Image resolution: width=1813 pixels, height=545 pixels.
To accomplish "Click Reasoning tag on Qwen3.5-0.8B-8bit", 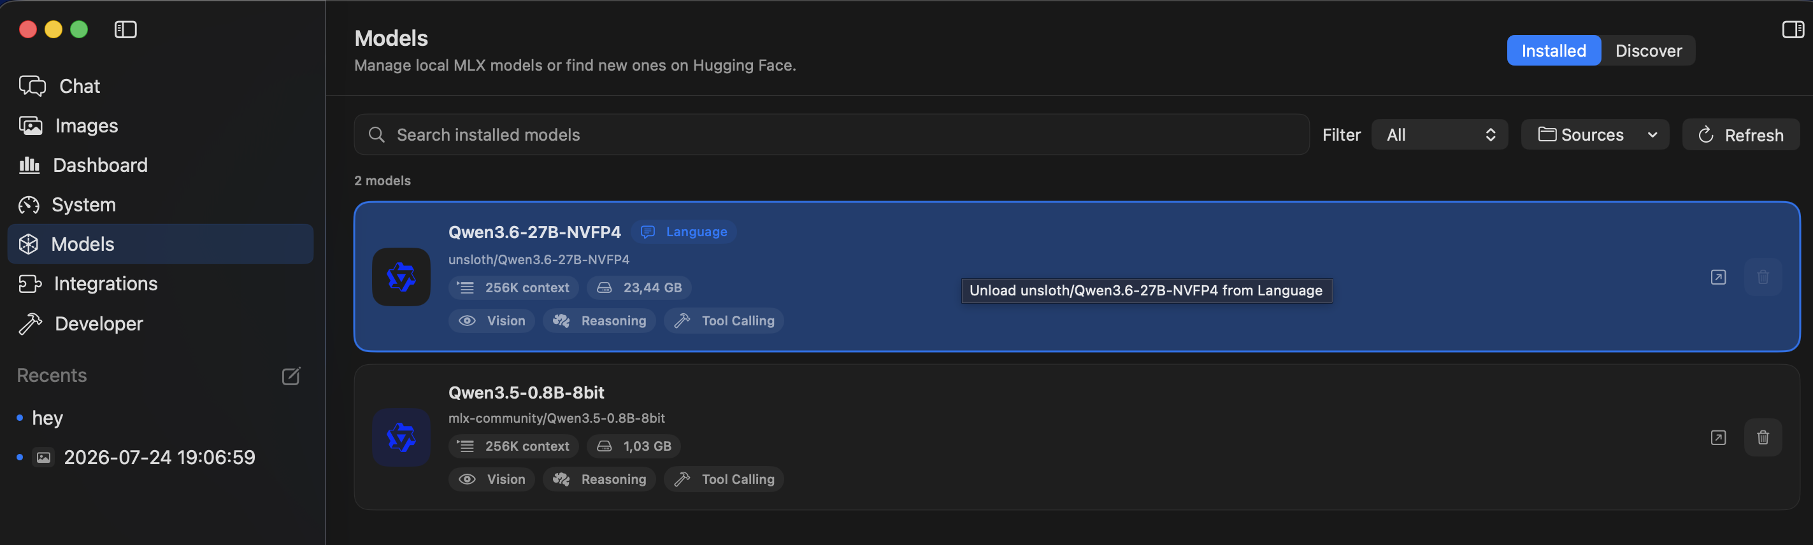I will click(x=599, y=479).
